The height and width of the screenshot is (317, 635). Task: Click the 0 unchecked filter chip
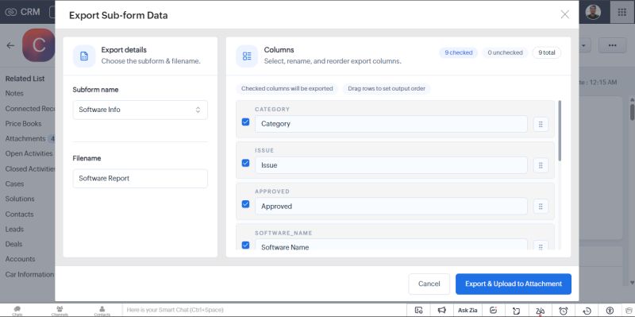point(505,52)
